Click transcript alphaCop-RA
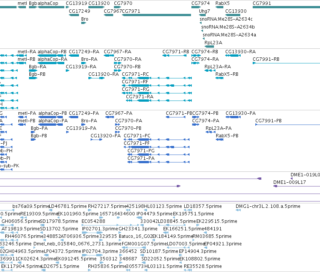This screenshot has height=272, width=320. pyautogui.click(x=51, y=63)
